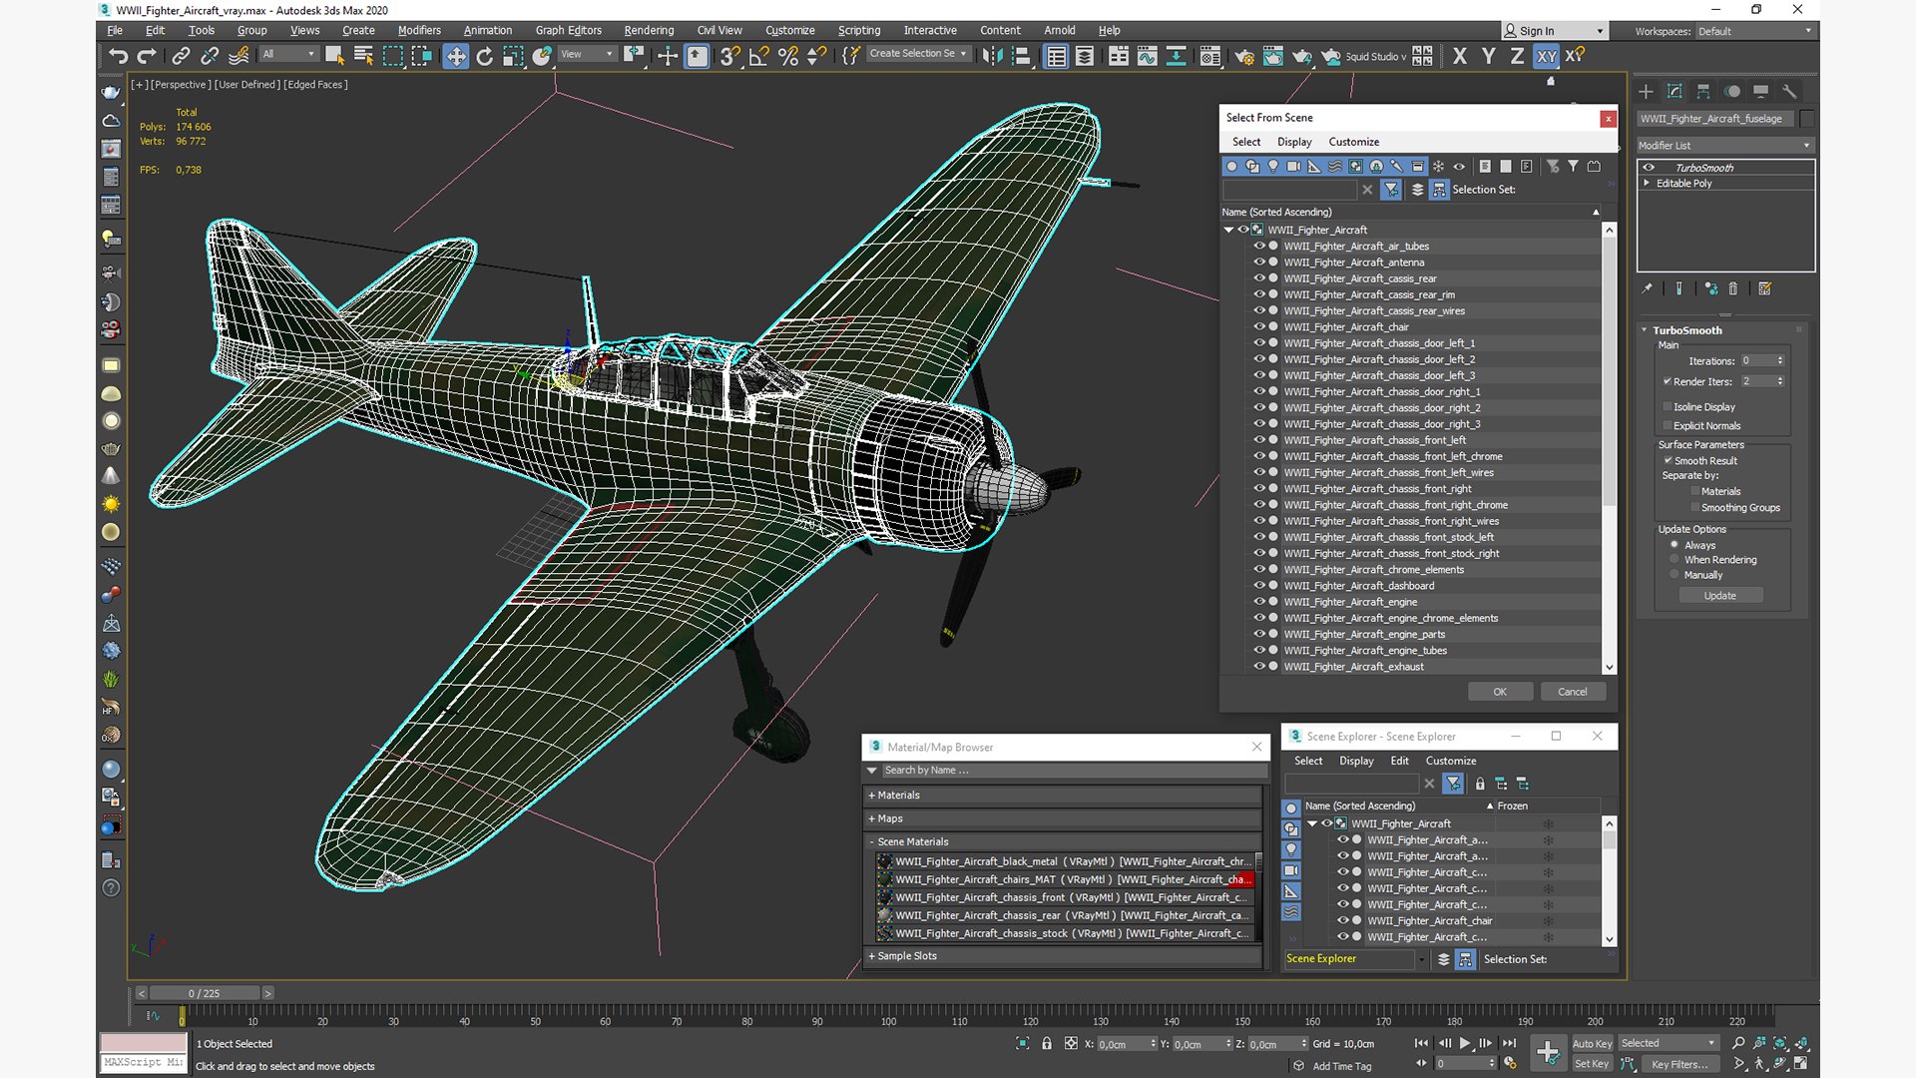Open the Selected key filter dropdown
Image resolution: width=1916 pixels, height=1078 pixels.
pos(1669,1043)
